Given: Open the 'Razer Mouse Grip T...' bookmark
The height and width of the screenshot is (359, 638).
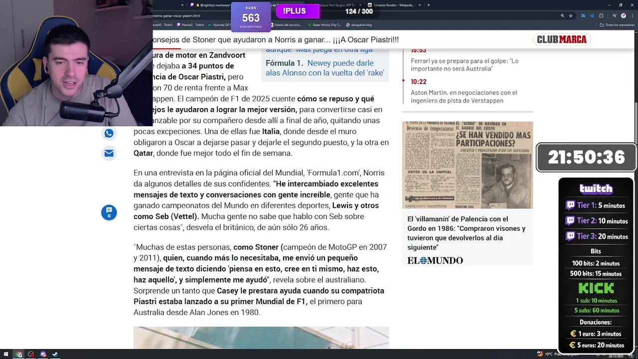Looking at the screenshot, I should click(324, 24).
